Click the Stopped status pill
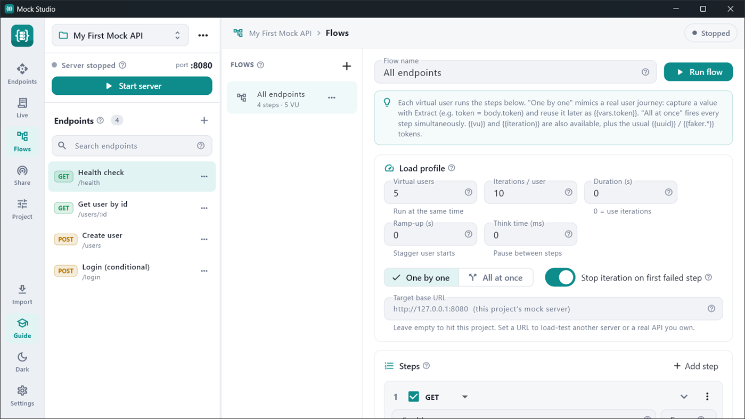 tap(711, 33)
